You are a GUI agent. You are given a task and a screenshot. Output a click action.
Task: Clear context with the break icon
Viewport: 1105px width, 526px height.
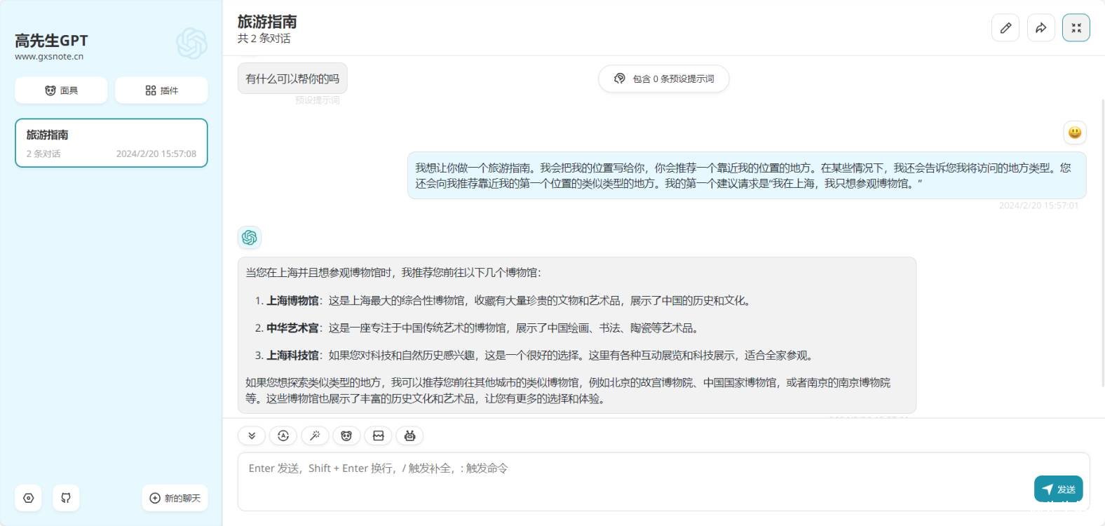(379, 436)
